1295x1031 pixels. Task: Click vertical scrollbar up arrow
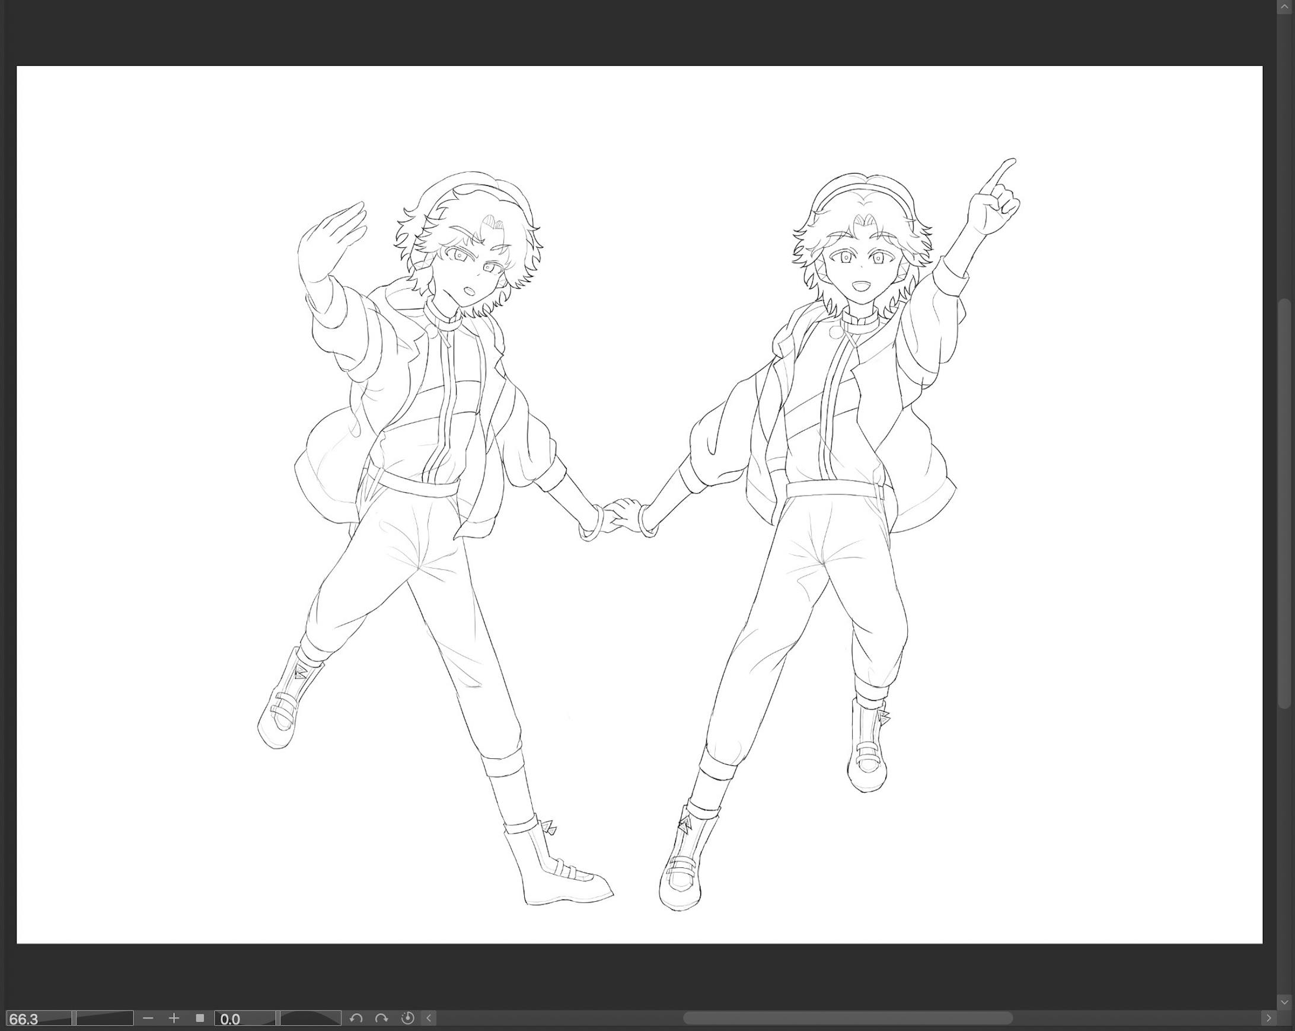pos(1284,5)
